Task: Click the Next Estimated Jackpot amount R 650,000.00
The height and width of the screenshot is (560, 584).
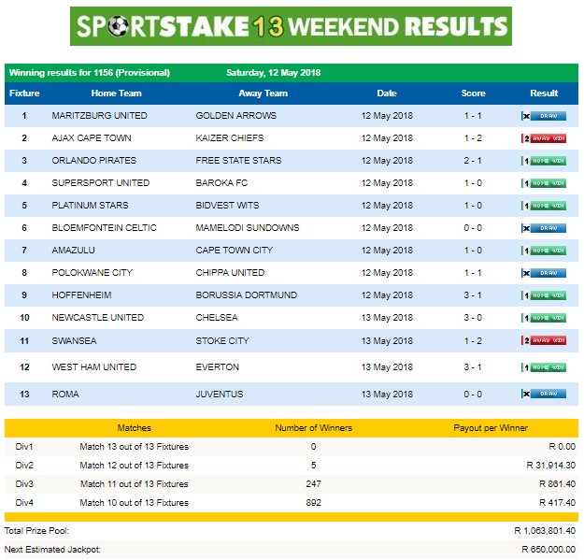Action: pos(548,549)
